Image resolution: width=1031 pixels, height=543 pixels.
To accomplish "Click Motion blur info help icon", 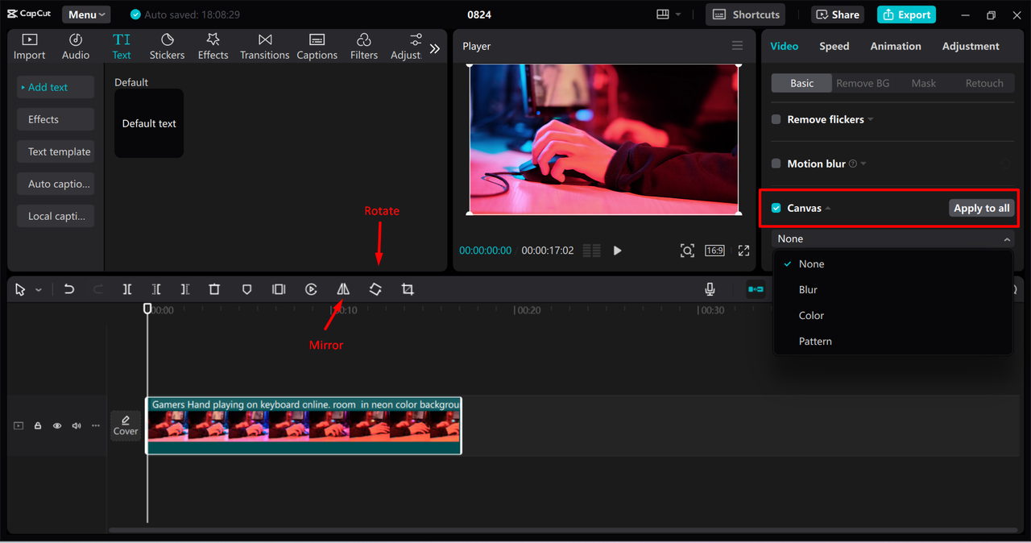I will click(853, 164).
